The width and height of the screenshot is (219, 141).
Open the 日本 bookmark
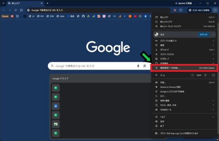click(x=50, y=16)
